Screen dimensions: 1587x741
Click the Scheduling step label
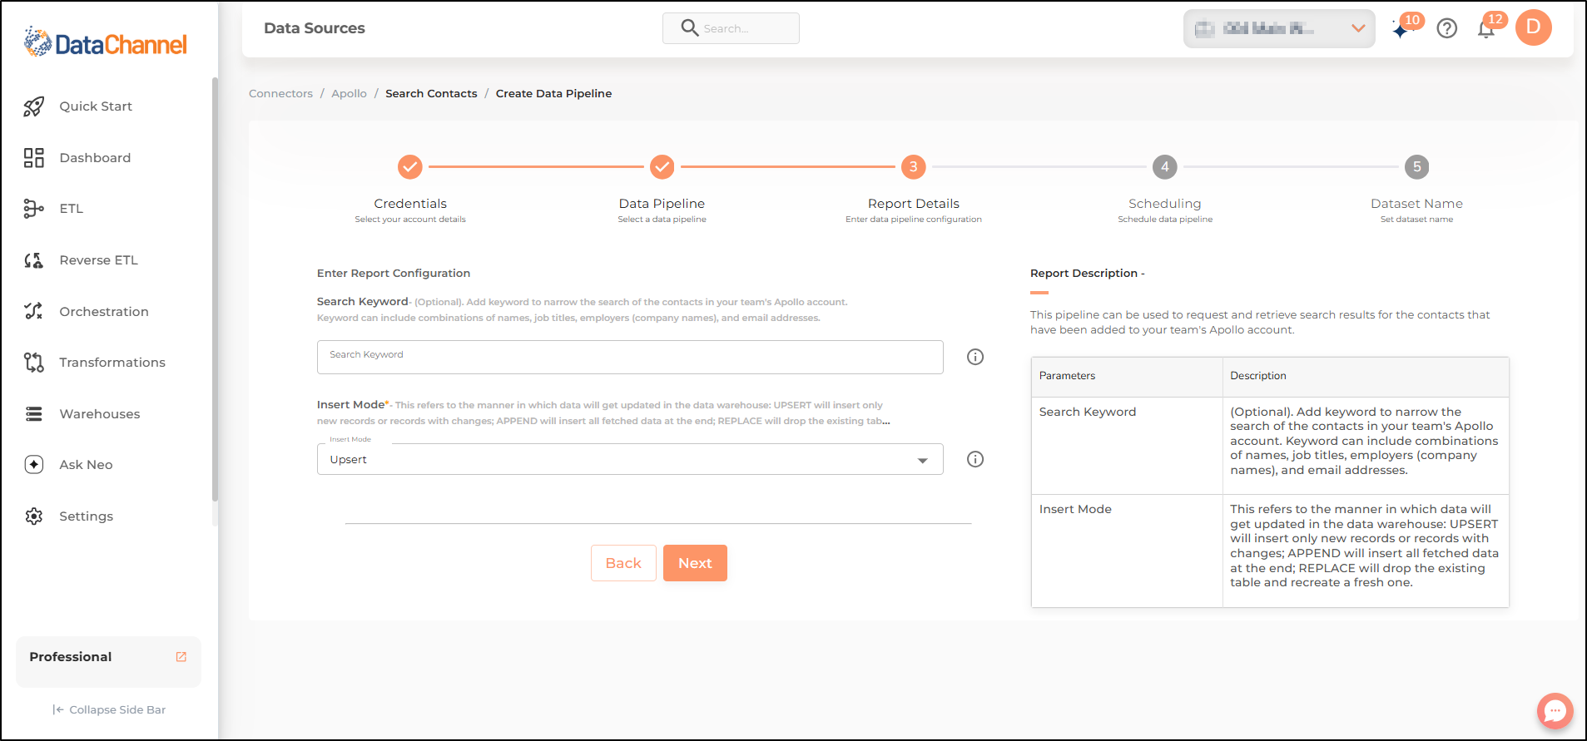point(1165,204)
